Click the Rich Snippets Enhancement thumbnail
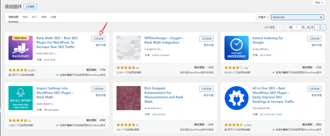The image size is (330, 136). point(129,98)
